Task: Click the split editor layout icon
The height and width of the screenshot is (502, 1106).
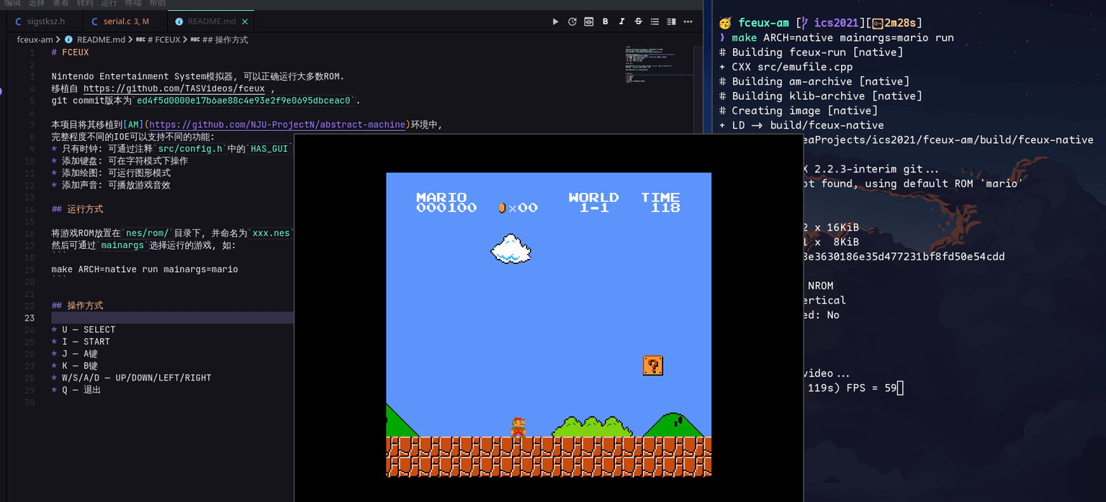Action: [x=672, y=22]
